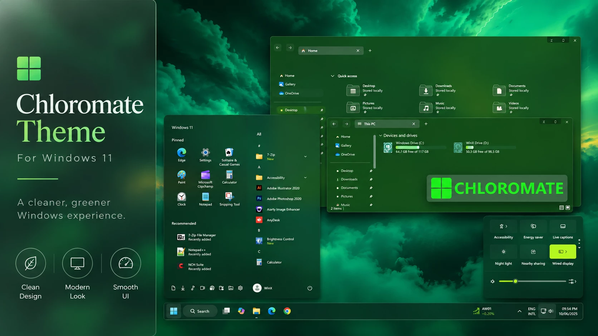Open pinned Calculator app

(229, 177)
